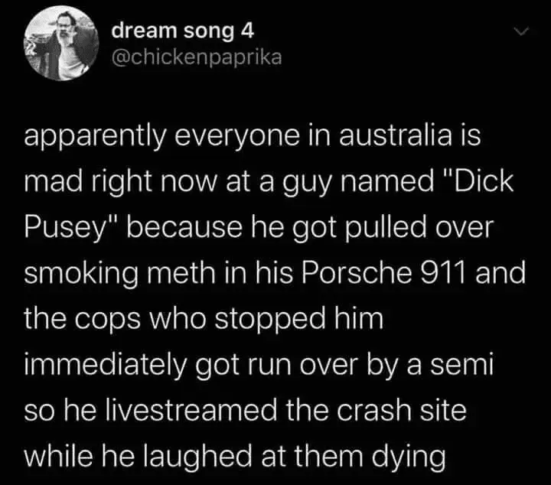551x485 pixels.
Task: Open the dream song 4 profile picture
Action: point(61,43)
